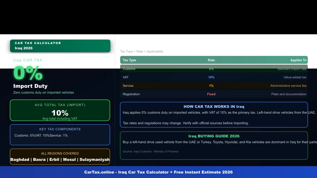
Task: Click the 'Applies To' column header
Action: [x=299, y=60]
